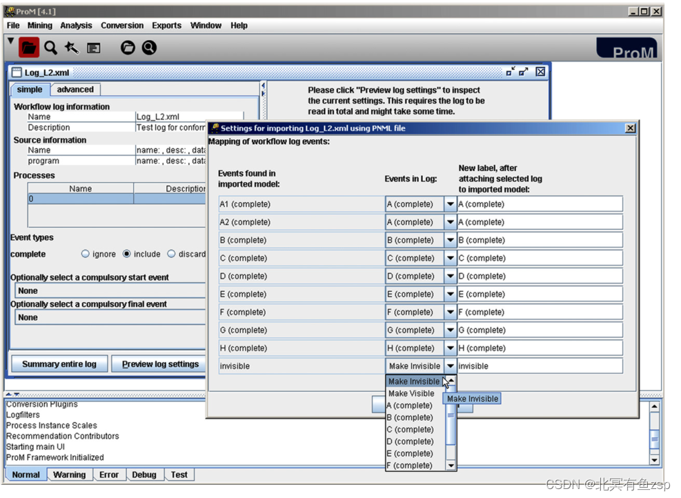Open the compulsory start event None dropdown

click(110, 291)
